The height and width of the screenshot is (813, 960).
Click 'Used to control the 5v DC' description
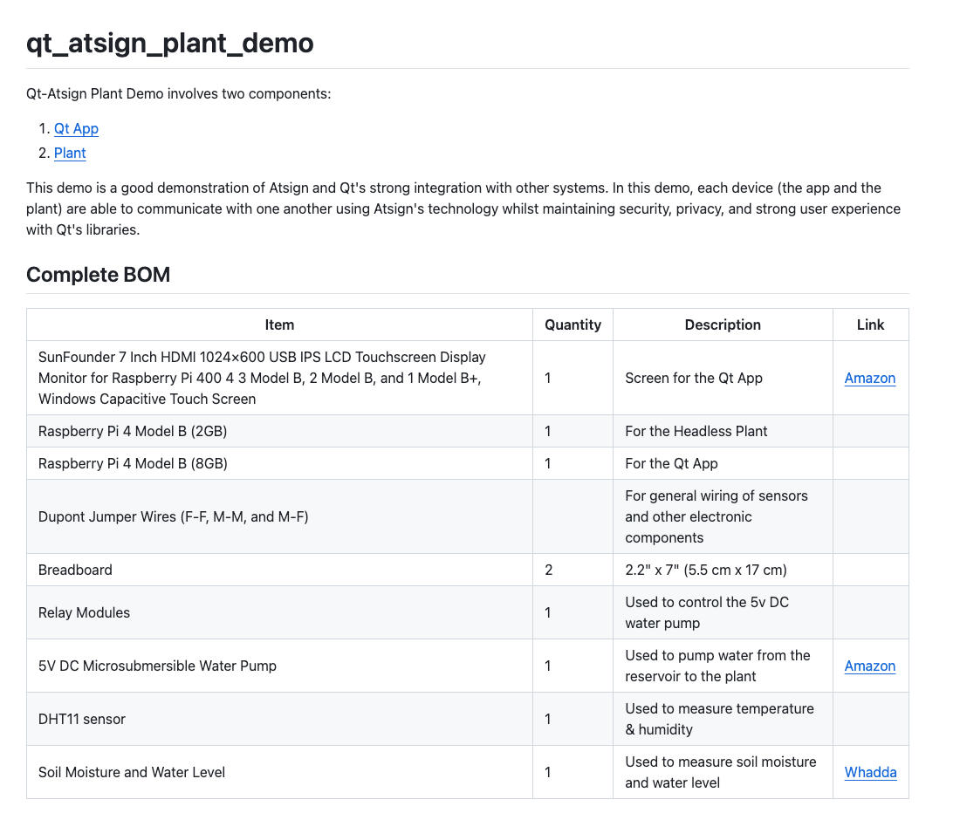[x=707, y=613]
